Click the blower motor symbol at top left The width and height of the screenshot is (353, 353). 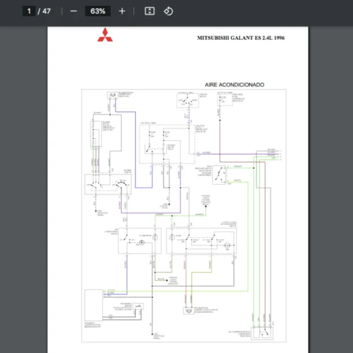111,95
